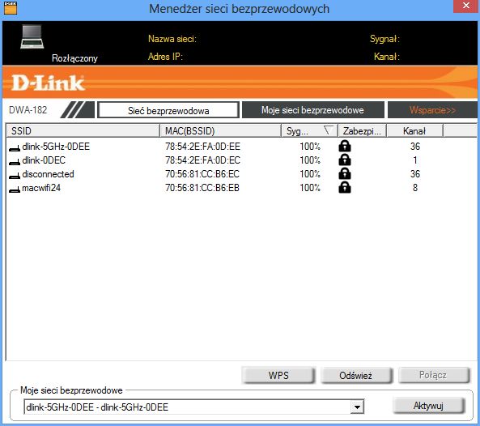
Task: Select the Sieć bezprzewodowa tab
Action: [168, 110]
